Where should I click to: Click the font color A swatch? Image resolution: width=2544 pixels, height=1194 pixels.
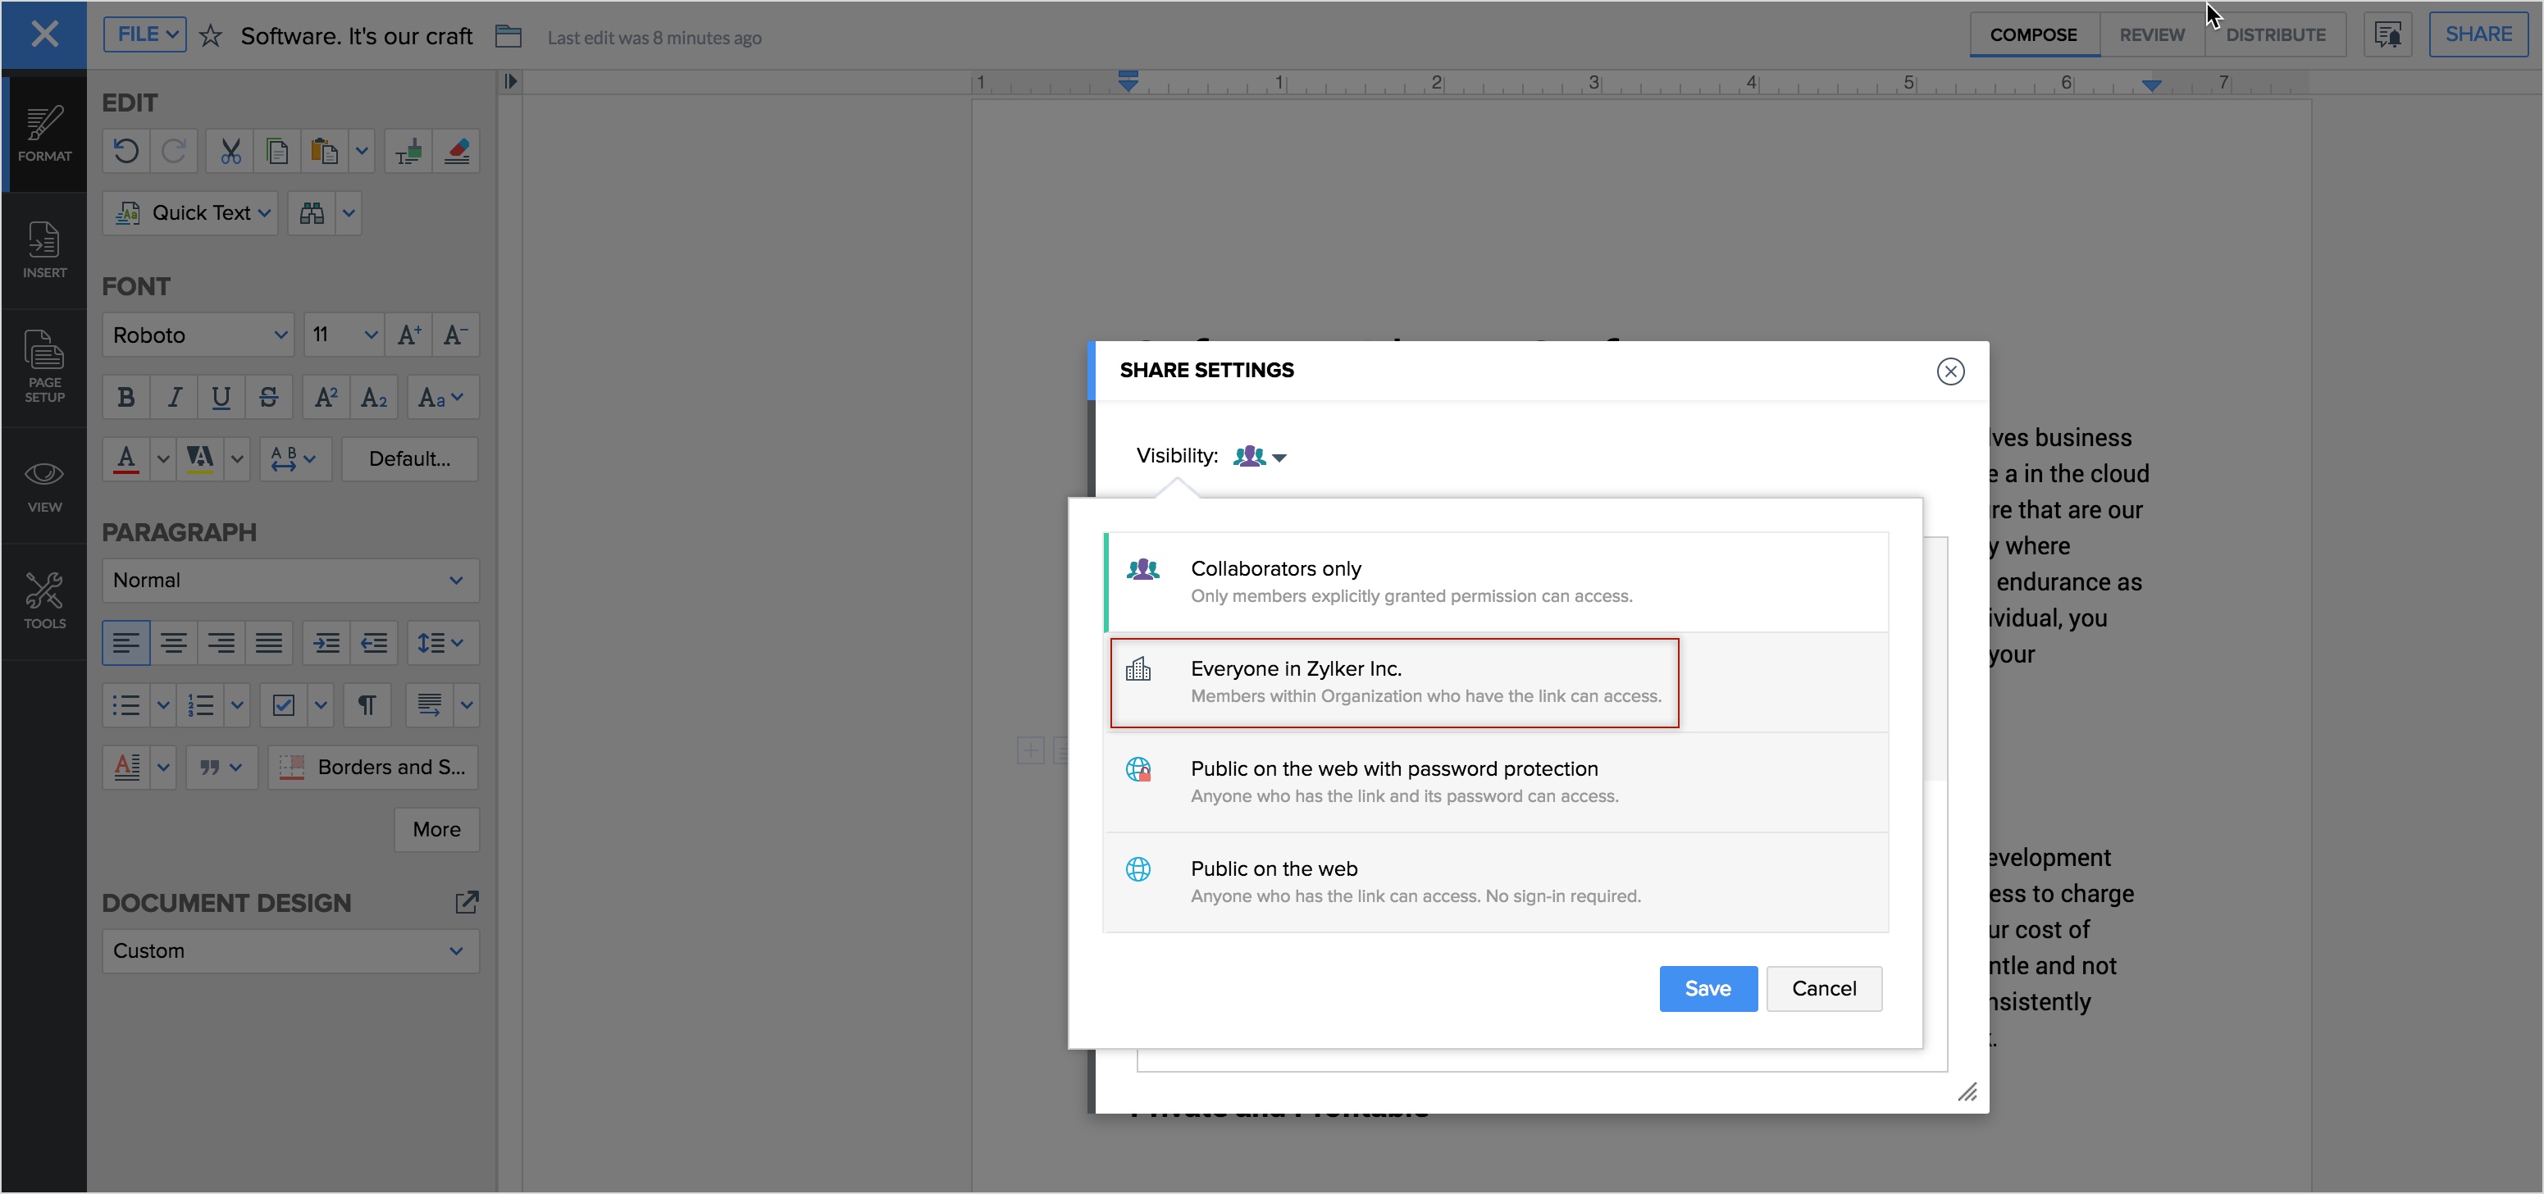(126, 459)
